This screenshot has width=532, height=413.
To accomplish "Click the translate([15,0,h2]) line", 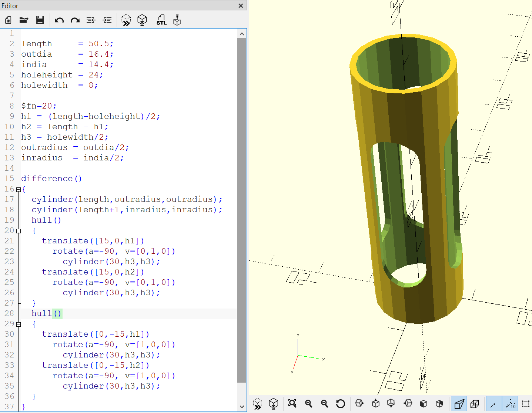I will [93, 272].
